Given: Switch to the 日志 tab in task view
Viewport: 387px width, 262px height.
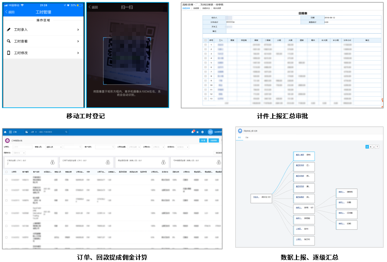Looking at the screenshot, I should tap(247, 138).
